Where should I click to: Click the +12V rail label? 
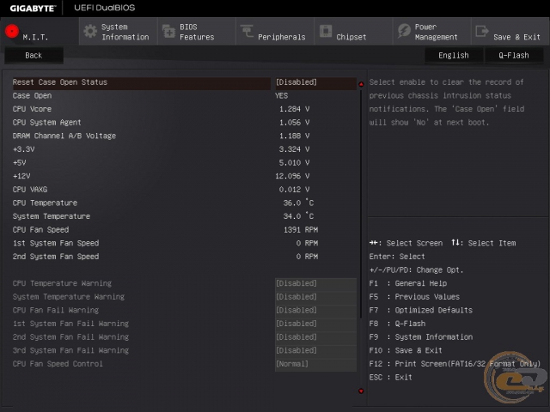[x=21, y=176]
